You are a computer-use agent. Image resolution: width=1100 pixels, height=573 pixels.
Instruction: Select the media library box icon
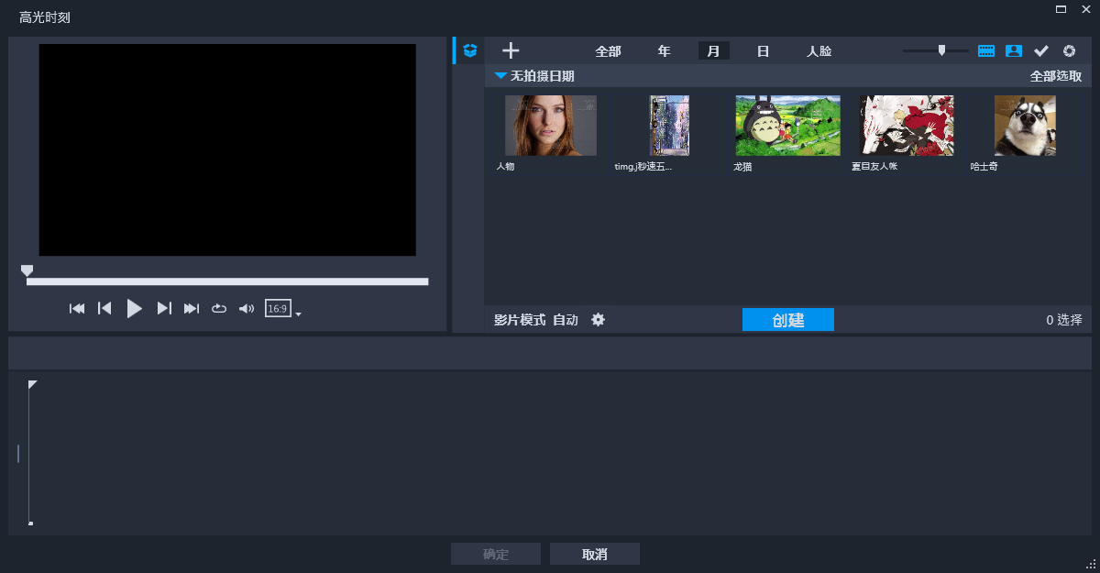[x=468, y=50]
